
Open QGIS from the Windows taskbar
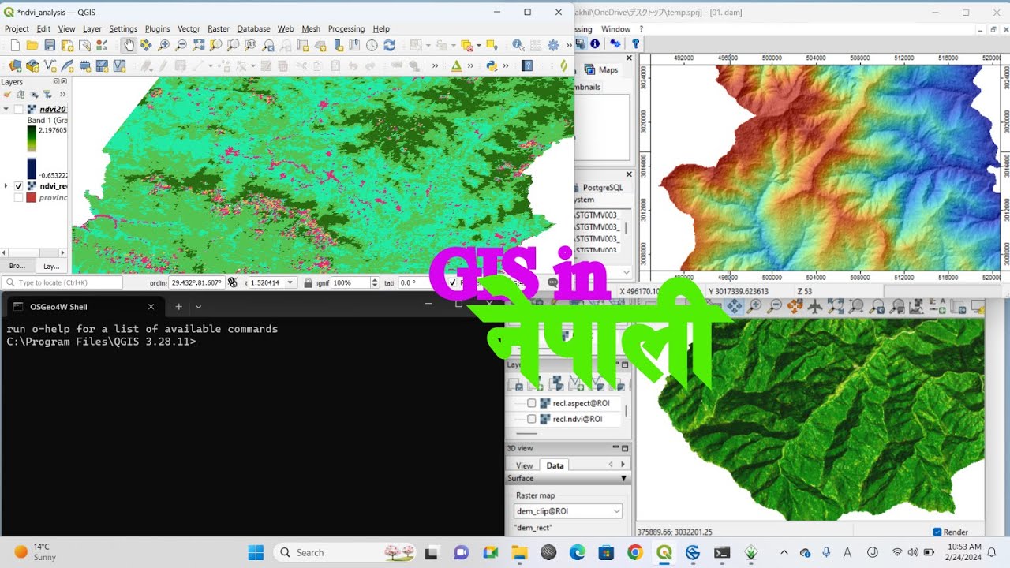pos(664,553)
